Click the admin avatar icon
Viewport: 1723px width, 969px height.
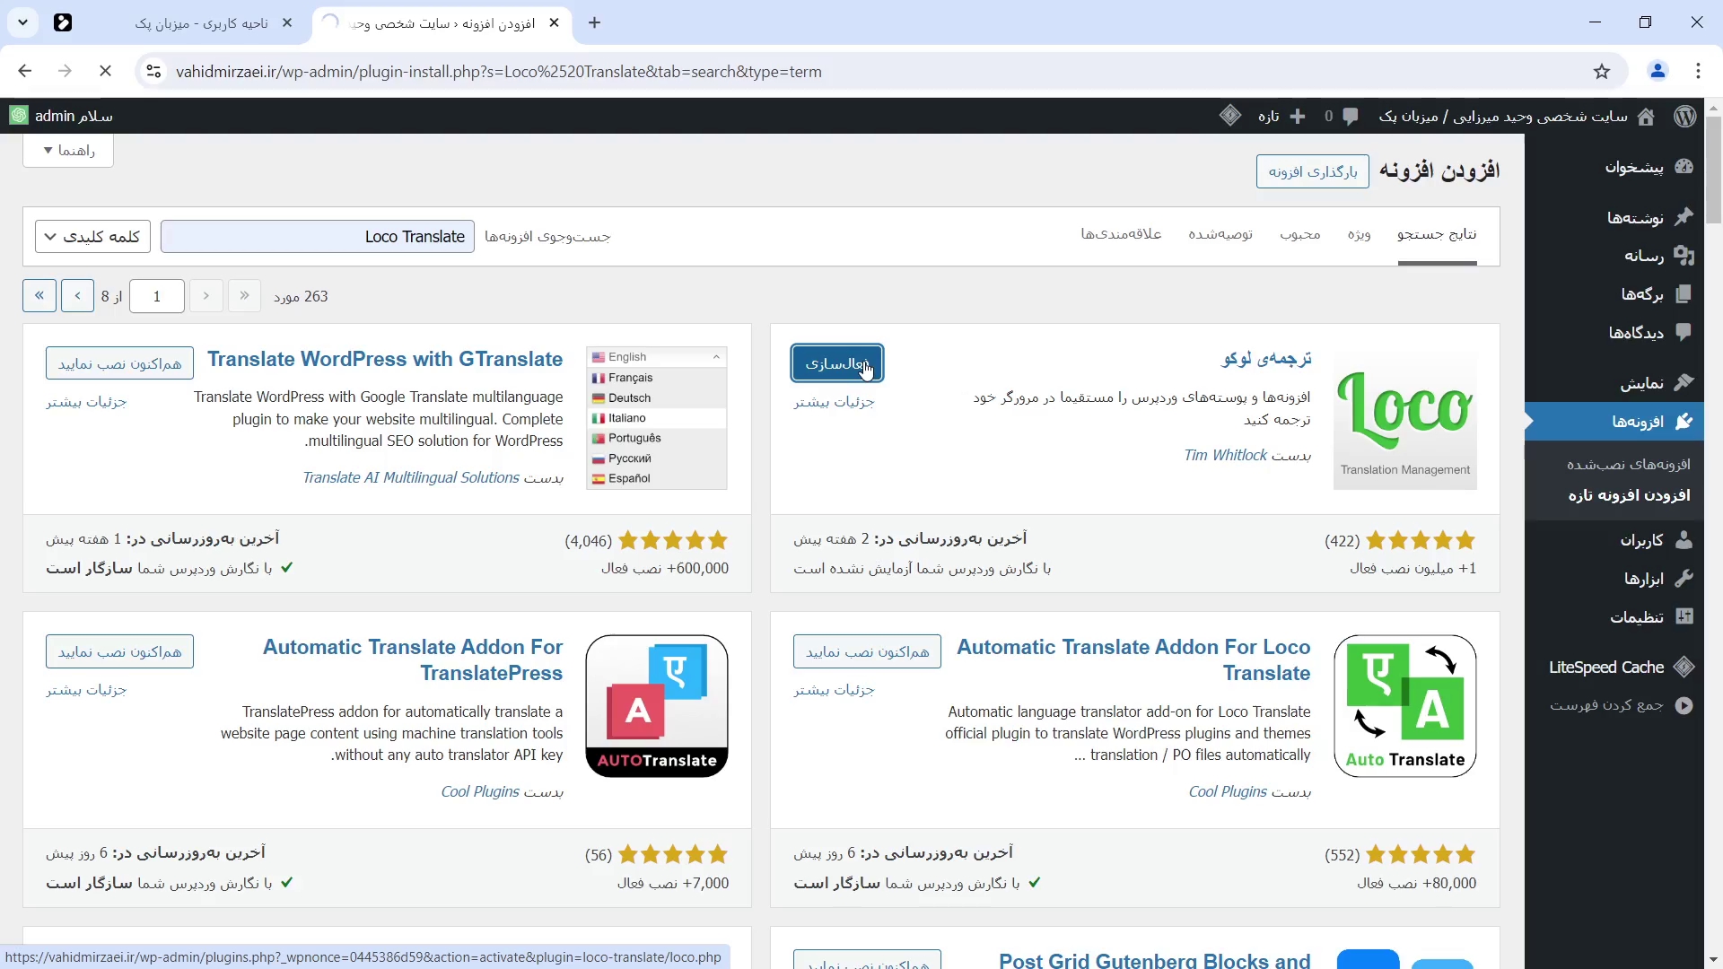click(x=18, y=116)
